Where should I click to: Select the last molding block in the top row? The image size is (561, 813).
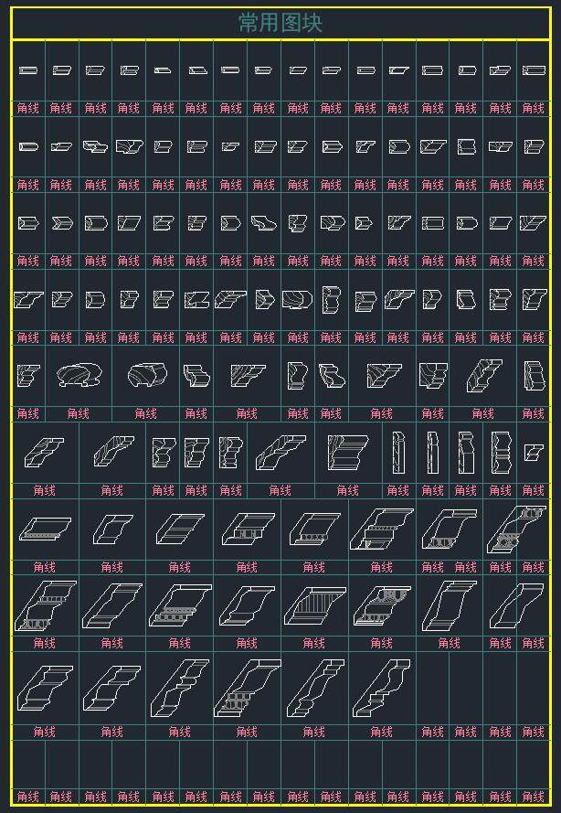pos(534,70)
